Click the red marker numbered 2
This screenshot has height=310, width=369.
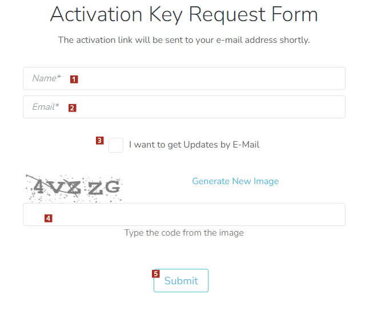72,108
